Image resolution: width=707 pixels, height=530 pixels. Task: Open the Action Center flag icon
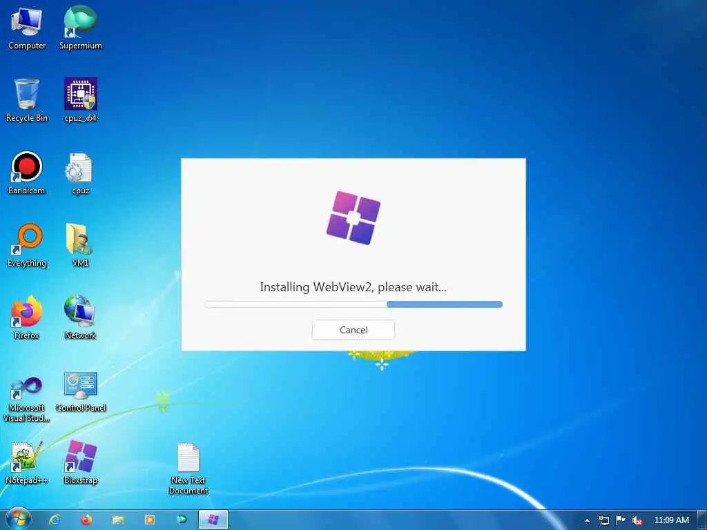coord(621,520)
